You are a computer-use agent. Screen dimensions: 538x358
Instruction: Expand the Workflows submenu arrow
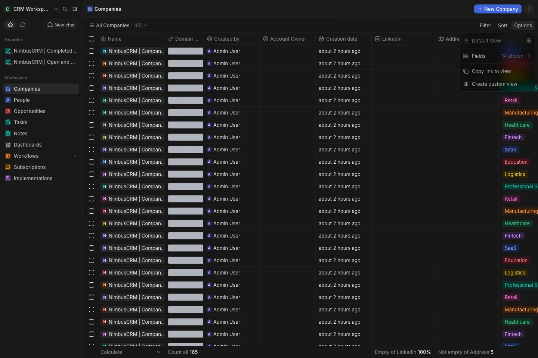tap(75, 156)
